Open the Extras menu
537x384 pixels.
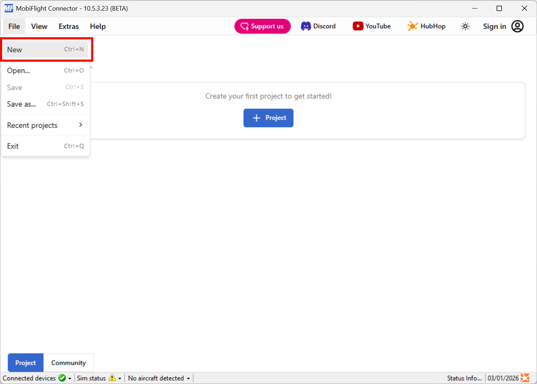pos(68,26)
